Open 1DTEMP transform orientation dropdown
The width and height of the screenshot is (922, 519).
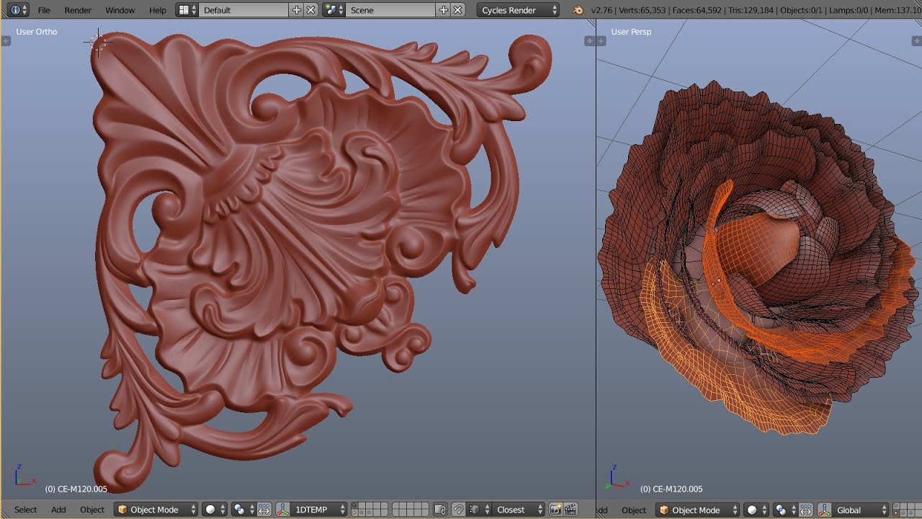319,510
